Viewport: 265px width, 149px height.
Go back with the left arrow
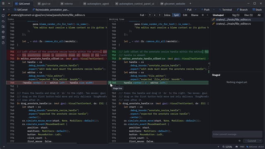4,10
